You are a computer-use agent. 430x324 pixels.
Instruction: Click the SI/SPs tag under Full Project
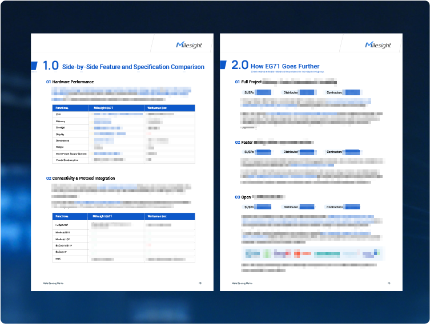coord(258,92)
